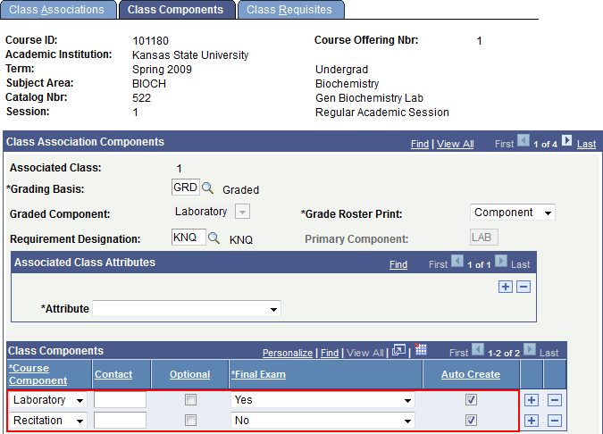The image size is (603, 434).
Task: Change Final Exam dropdown showing No
Action: coord(322,421)
